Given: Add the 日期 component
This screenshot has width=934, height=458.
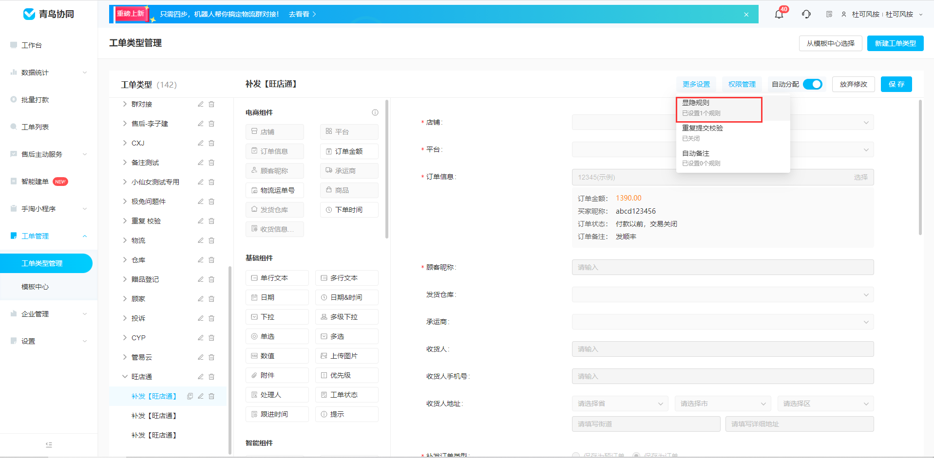Looking at the screenshot, I should coord(277,297).
